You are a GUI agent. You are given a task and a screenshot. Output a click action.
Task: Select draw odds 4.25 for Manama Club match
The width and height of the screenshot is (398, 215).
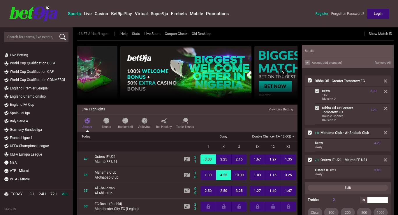tap(224, 175)
